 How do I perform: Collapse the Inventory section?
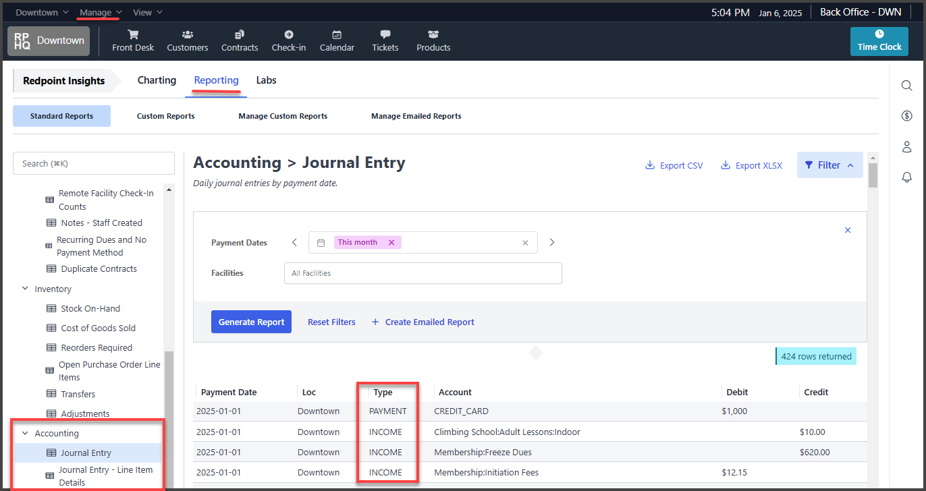tap(26, 289)
